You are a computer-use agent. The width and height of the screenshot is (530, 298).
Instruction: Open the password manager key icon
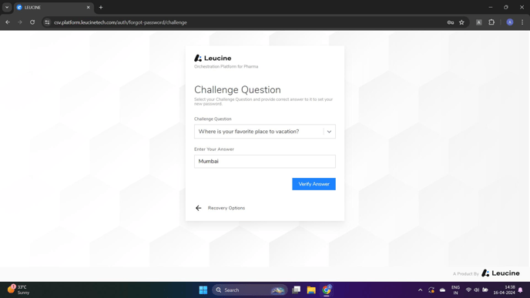(x=450, y=22)
